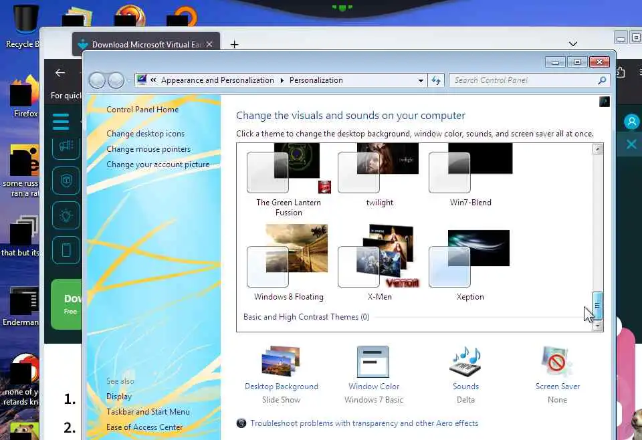
Task: Click the Troubleshoot globe icon
Action: pyautogui.click(x=241, y=423)
